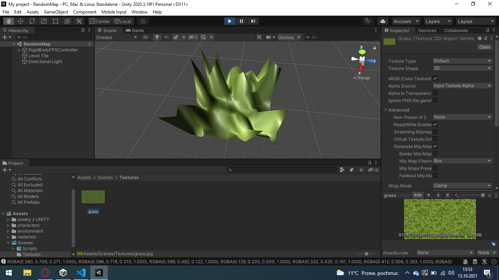This screenshot has width=499, height=280.
Task: Open Windows Start menu
Action: 9,273
